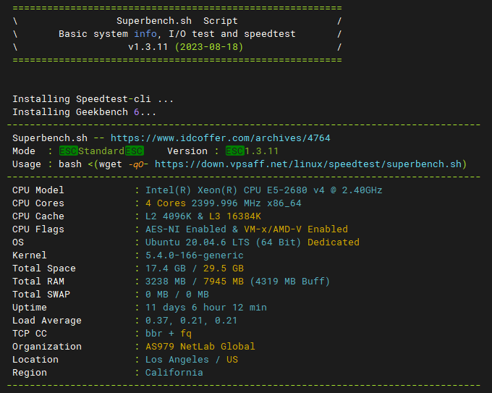
Task: Click the Installing Geekbench 6 line
Action: click(84, 112)
